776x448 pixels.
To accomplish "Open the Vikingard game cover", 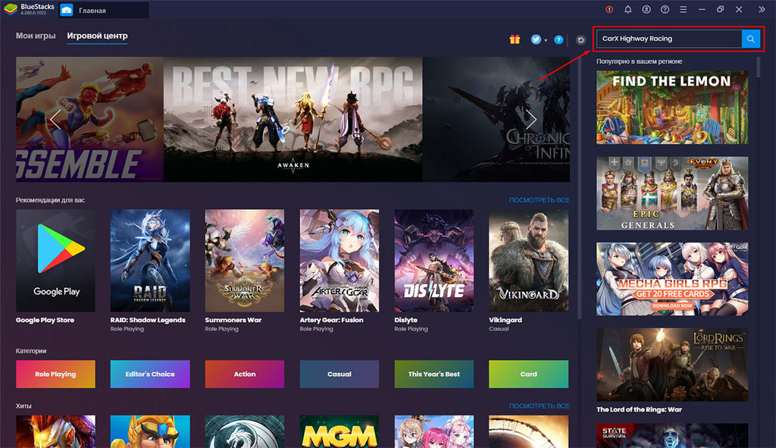I will (528, 260).
